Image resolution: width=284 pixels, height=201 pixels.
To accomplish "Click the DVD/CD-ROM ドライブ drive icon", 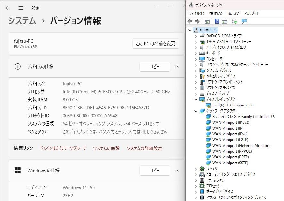I will point(202,36).
